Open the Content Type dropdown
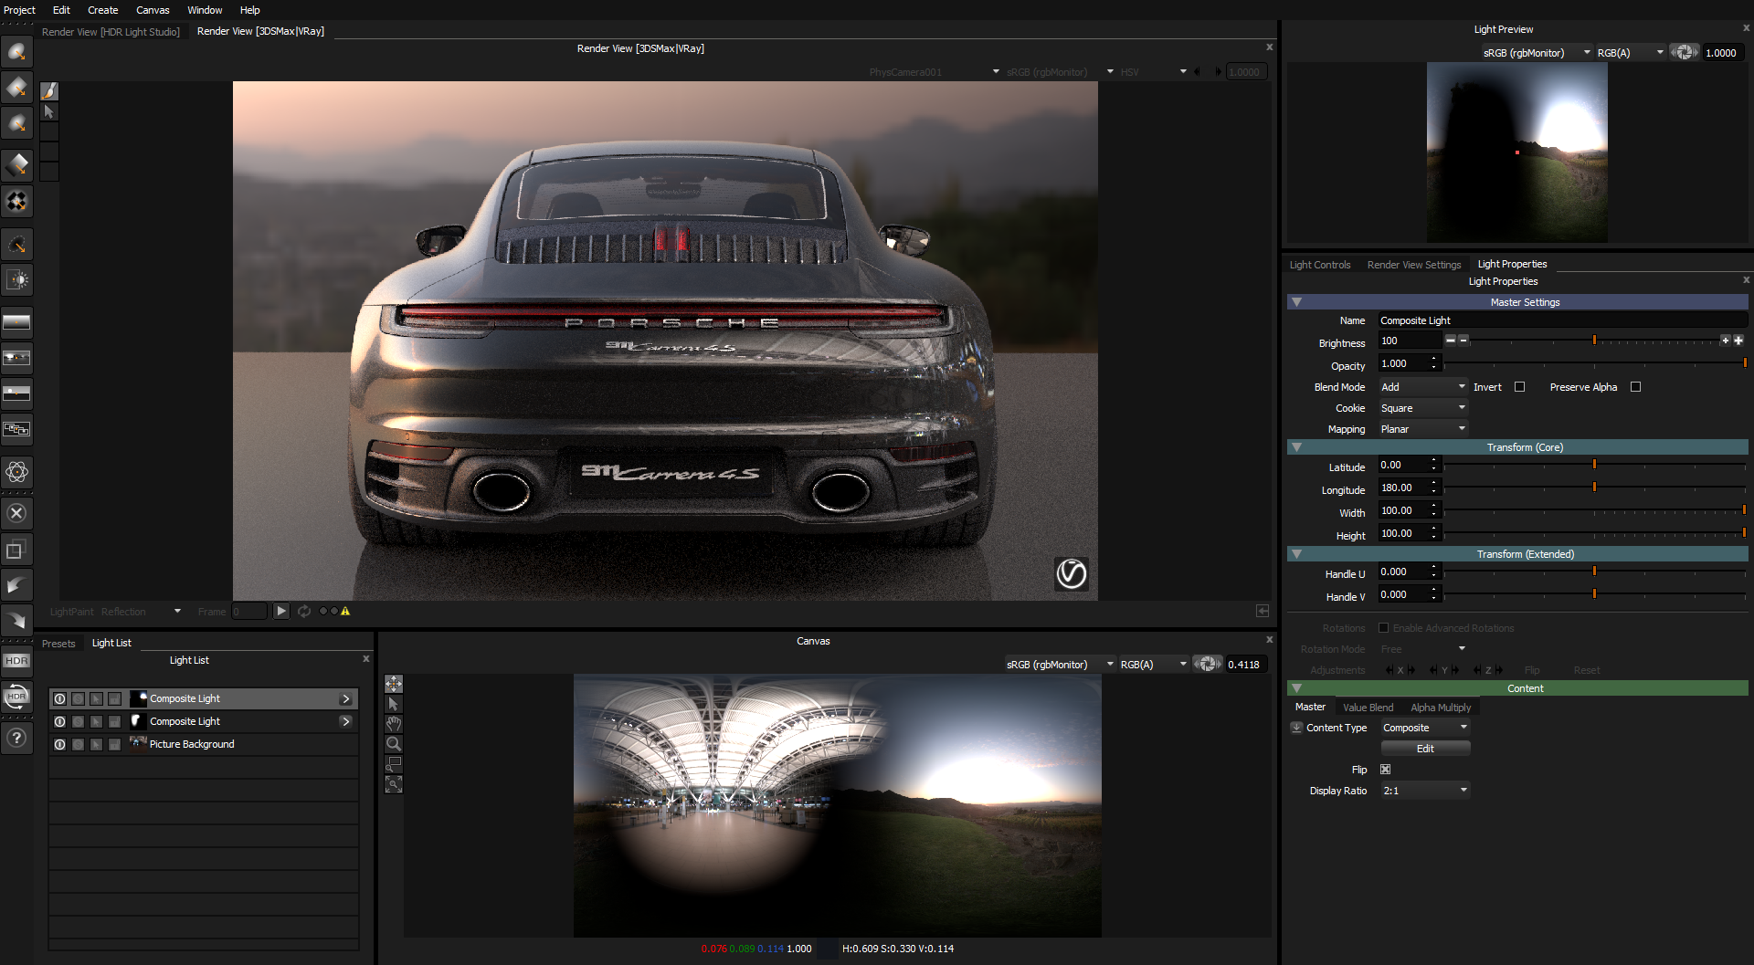 (1424, 728)
